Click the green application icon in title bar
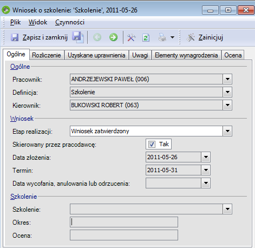This screenshot has width=255, height=248. [6, 10]
